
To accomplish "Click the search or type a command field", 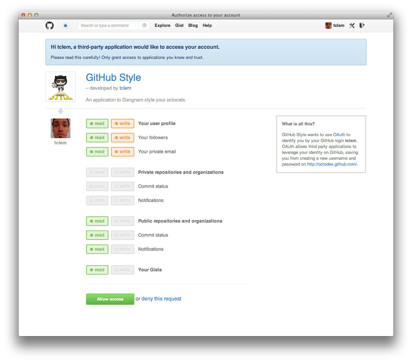I will coord(110,26).
